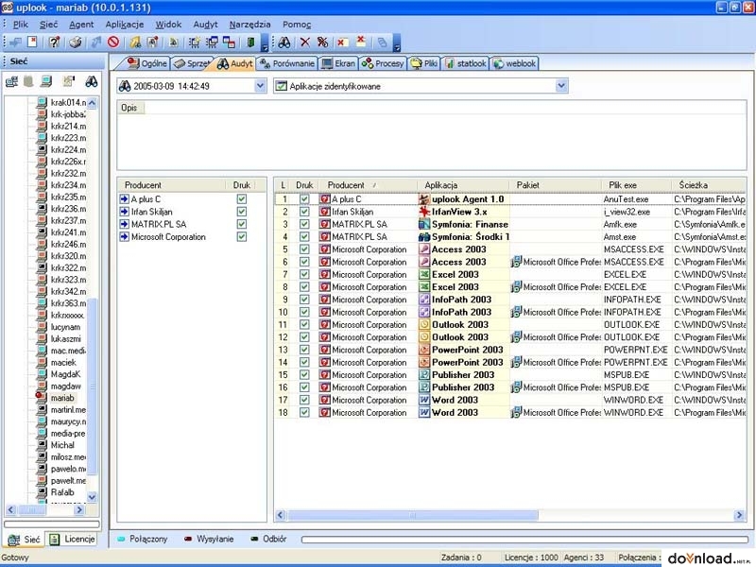This screenshot has height=567, width=756.
Task: Click the Symfonia: Finanse application icon
Action: (423, 224)
